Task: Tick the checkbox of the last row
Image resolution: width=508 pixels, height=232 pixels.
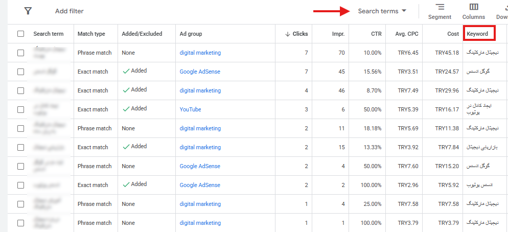Action: point(21,223)
